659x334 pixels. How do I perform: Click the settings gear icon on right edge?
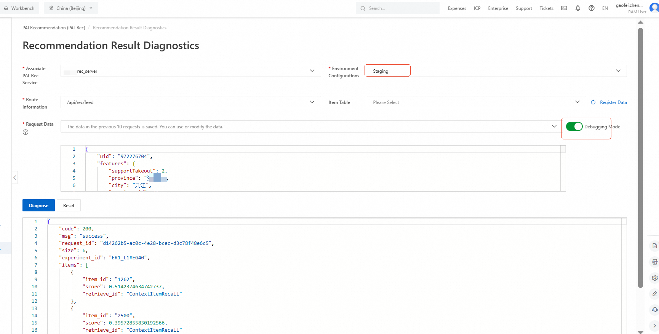[654, 278]
